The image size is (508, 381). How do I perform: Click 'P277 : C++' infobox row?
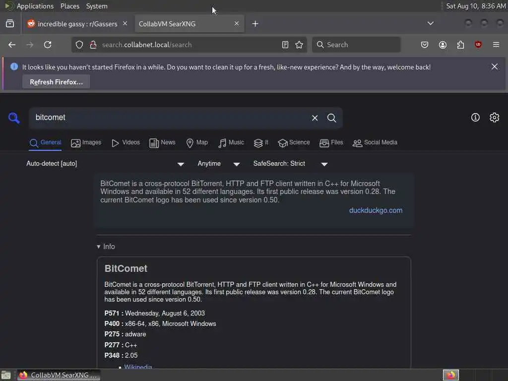121,345
